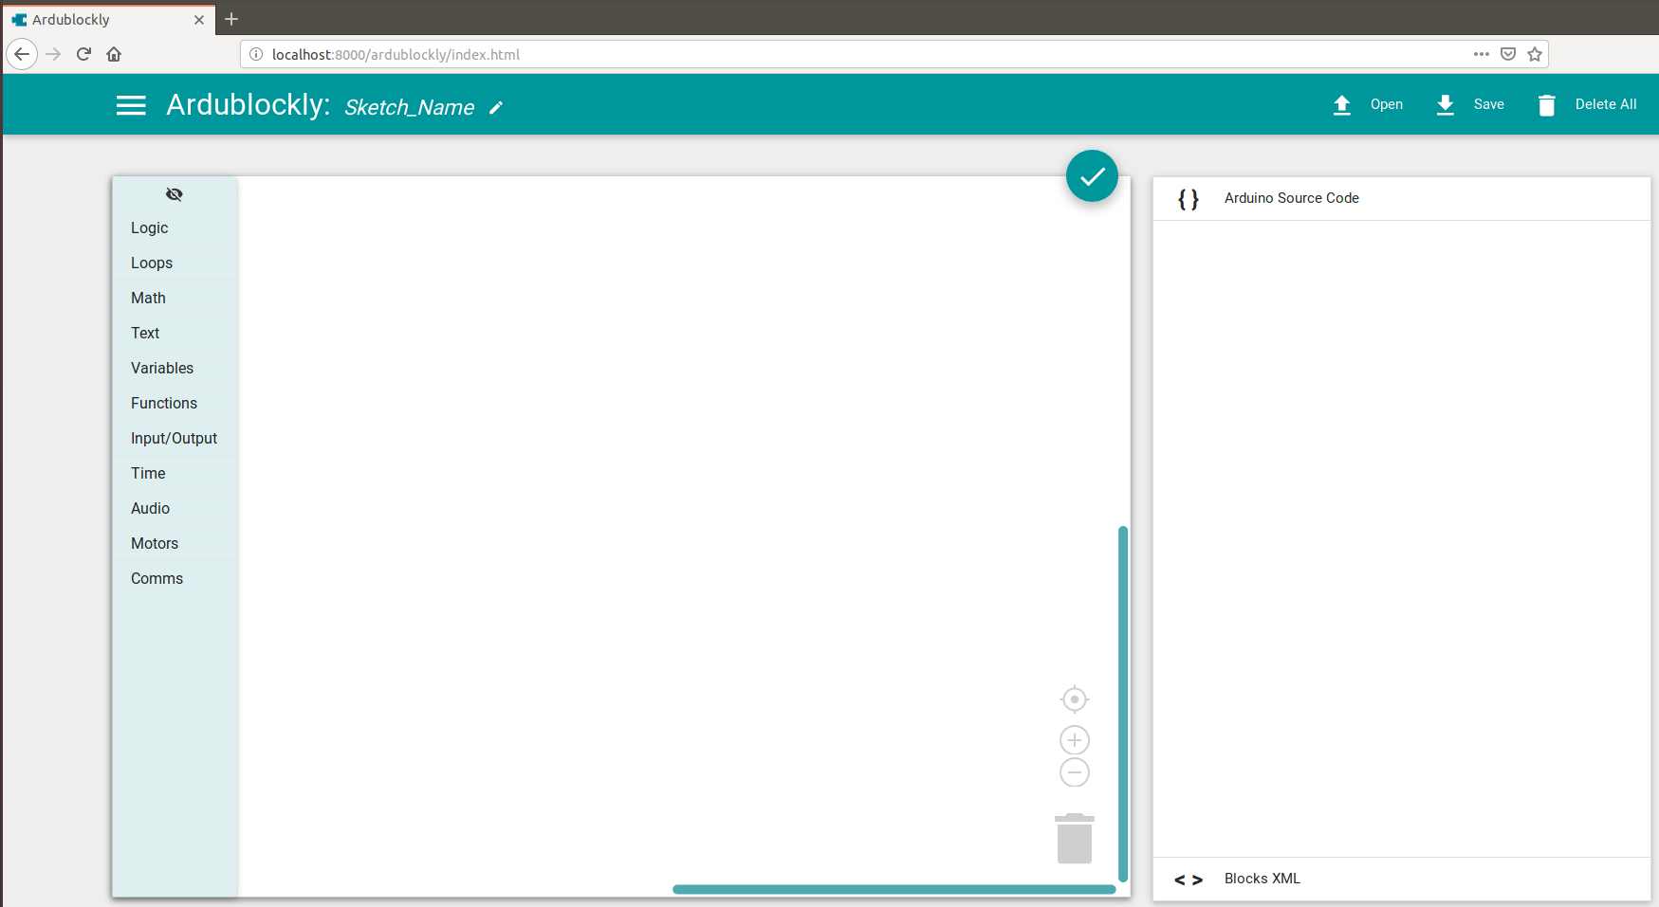This screenshot has width=1659, height=907.
Task: Bookmark the page with the star icon
Action: [x=1533, y=54]
